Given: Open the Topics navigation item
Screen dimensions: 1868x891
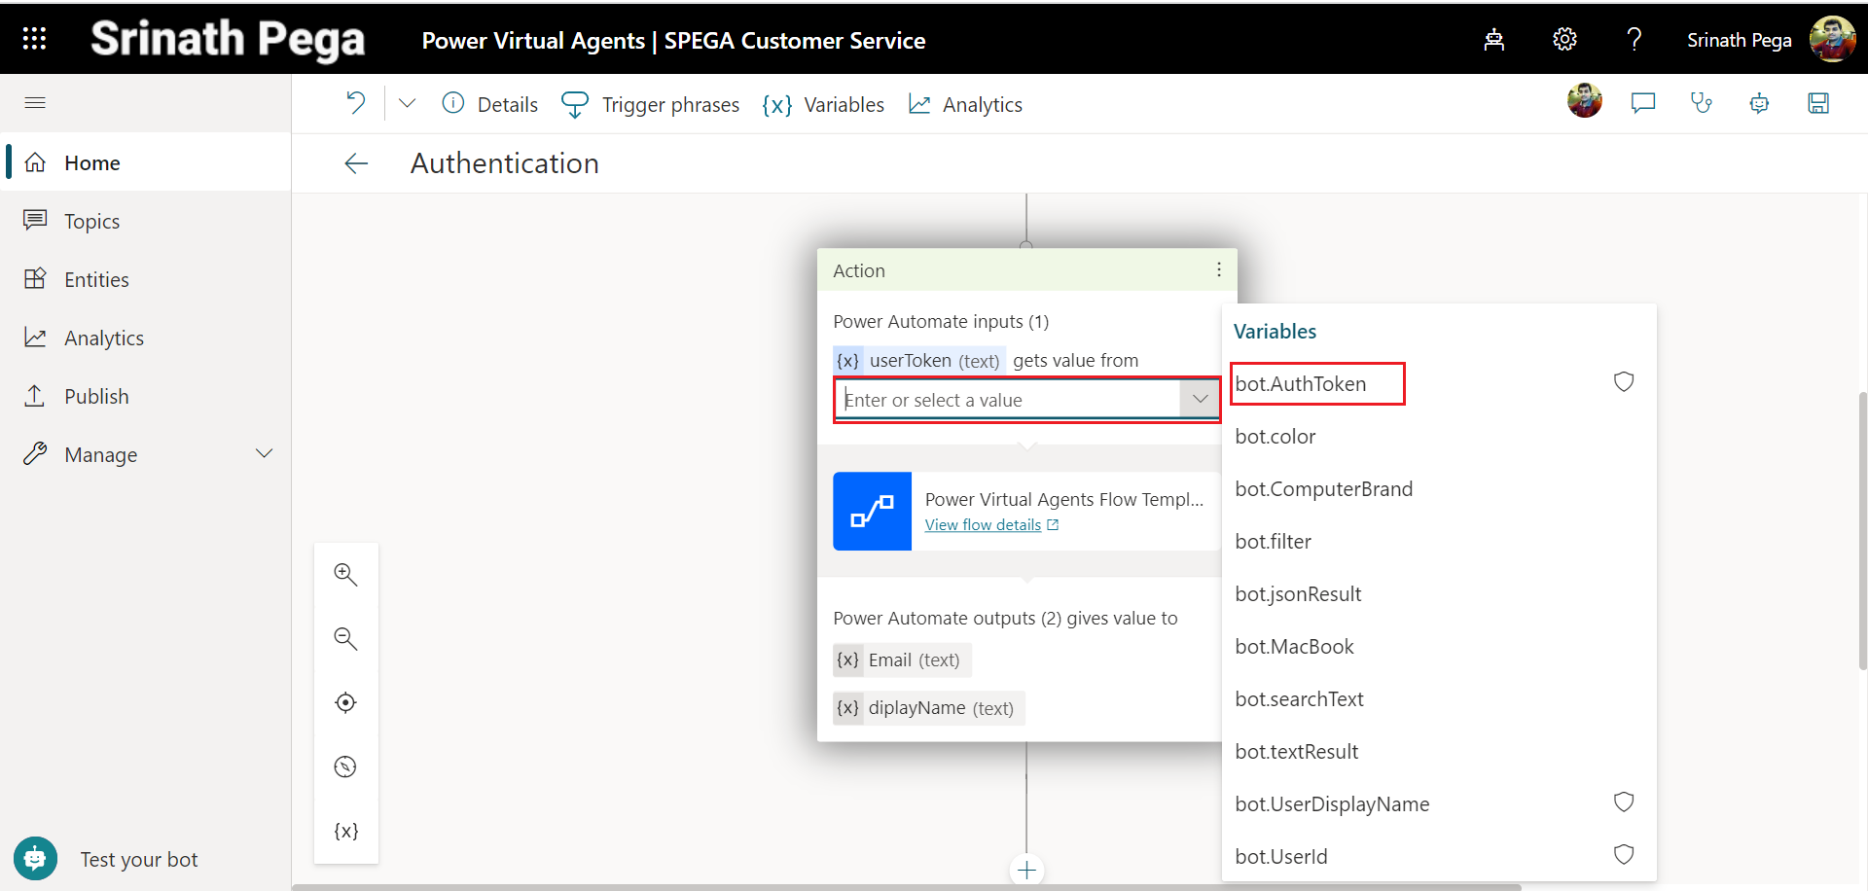Looking at the screenshot, I should tap(91, 222).
